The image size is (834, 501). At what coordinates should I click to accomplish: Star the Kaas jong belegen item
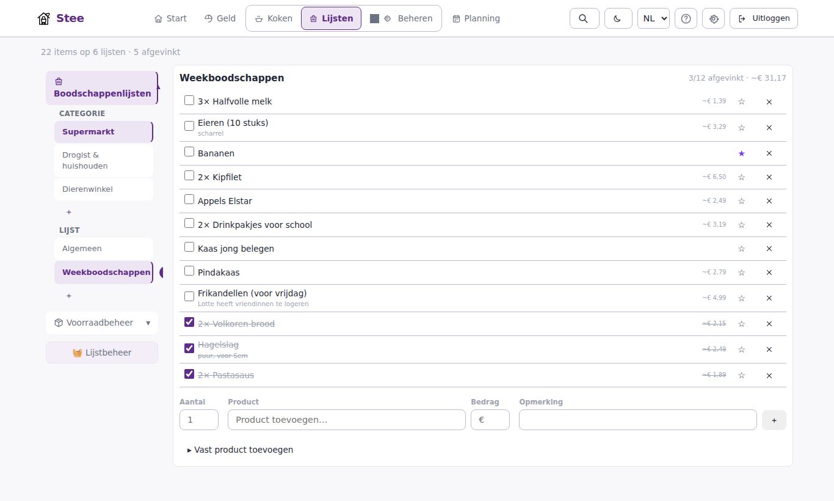tap(742, 249)
